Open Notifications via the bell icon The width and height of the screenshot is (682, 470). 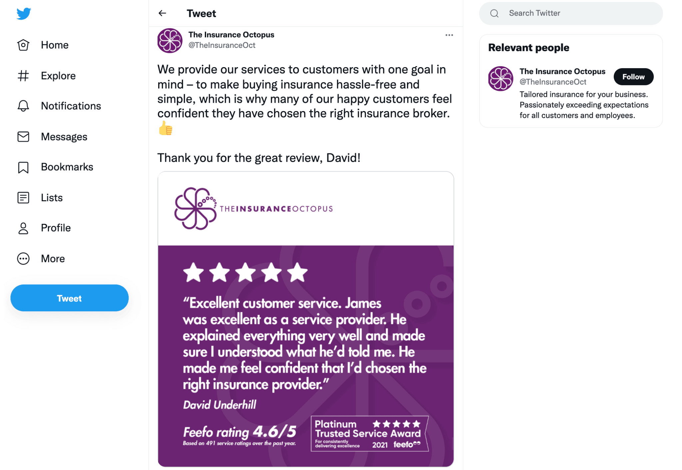[23, 106]
